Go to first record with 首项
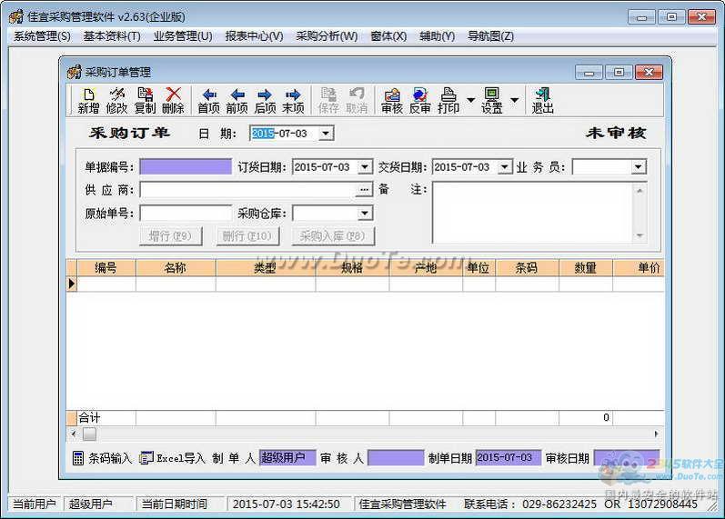 click(x=209, y=100)
